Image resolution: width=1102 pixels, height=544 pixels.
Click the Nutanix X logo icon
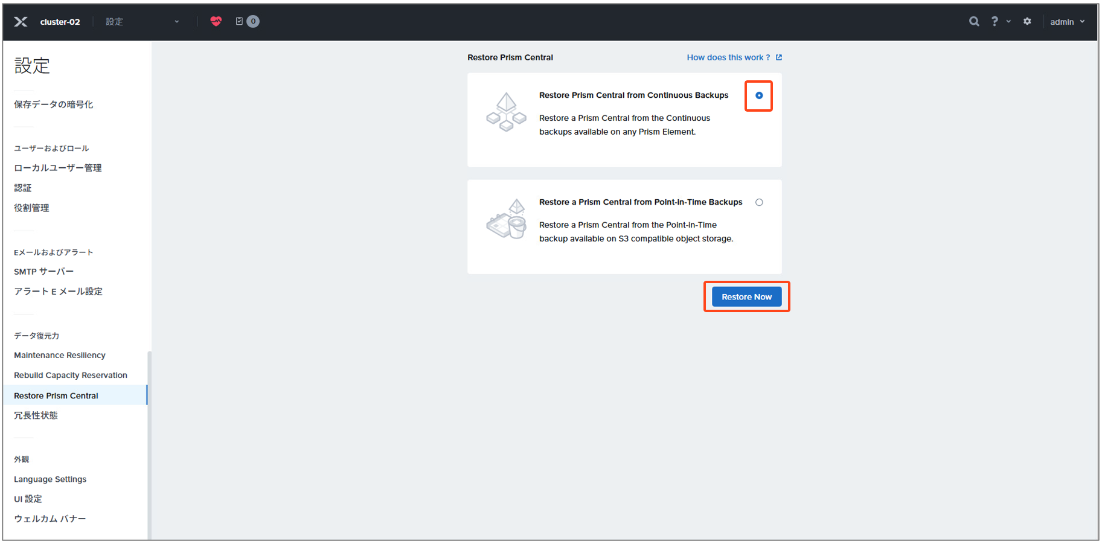pyautogui.click(x=21, y=22)
